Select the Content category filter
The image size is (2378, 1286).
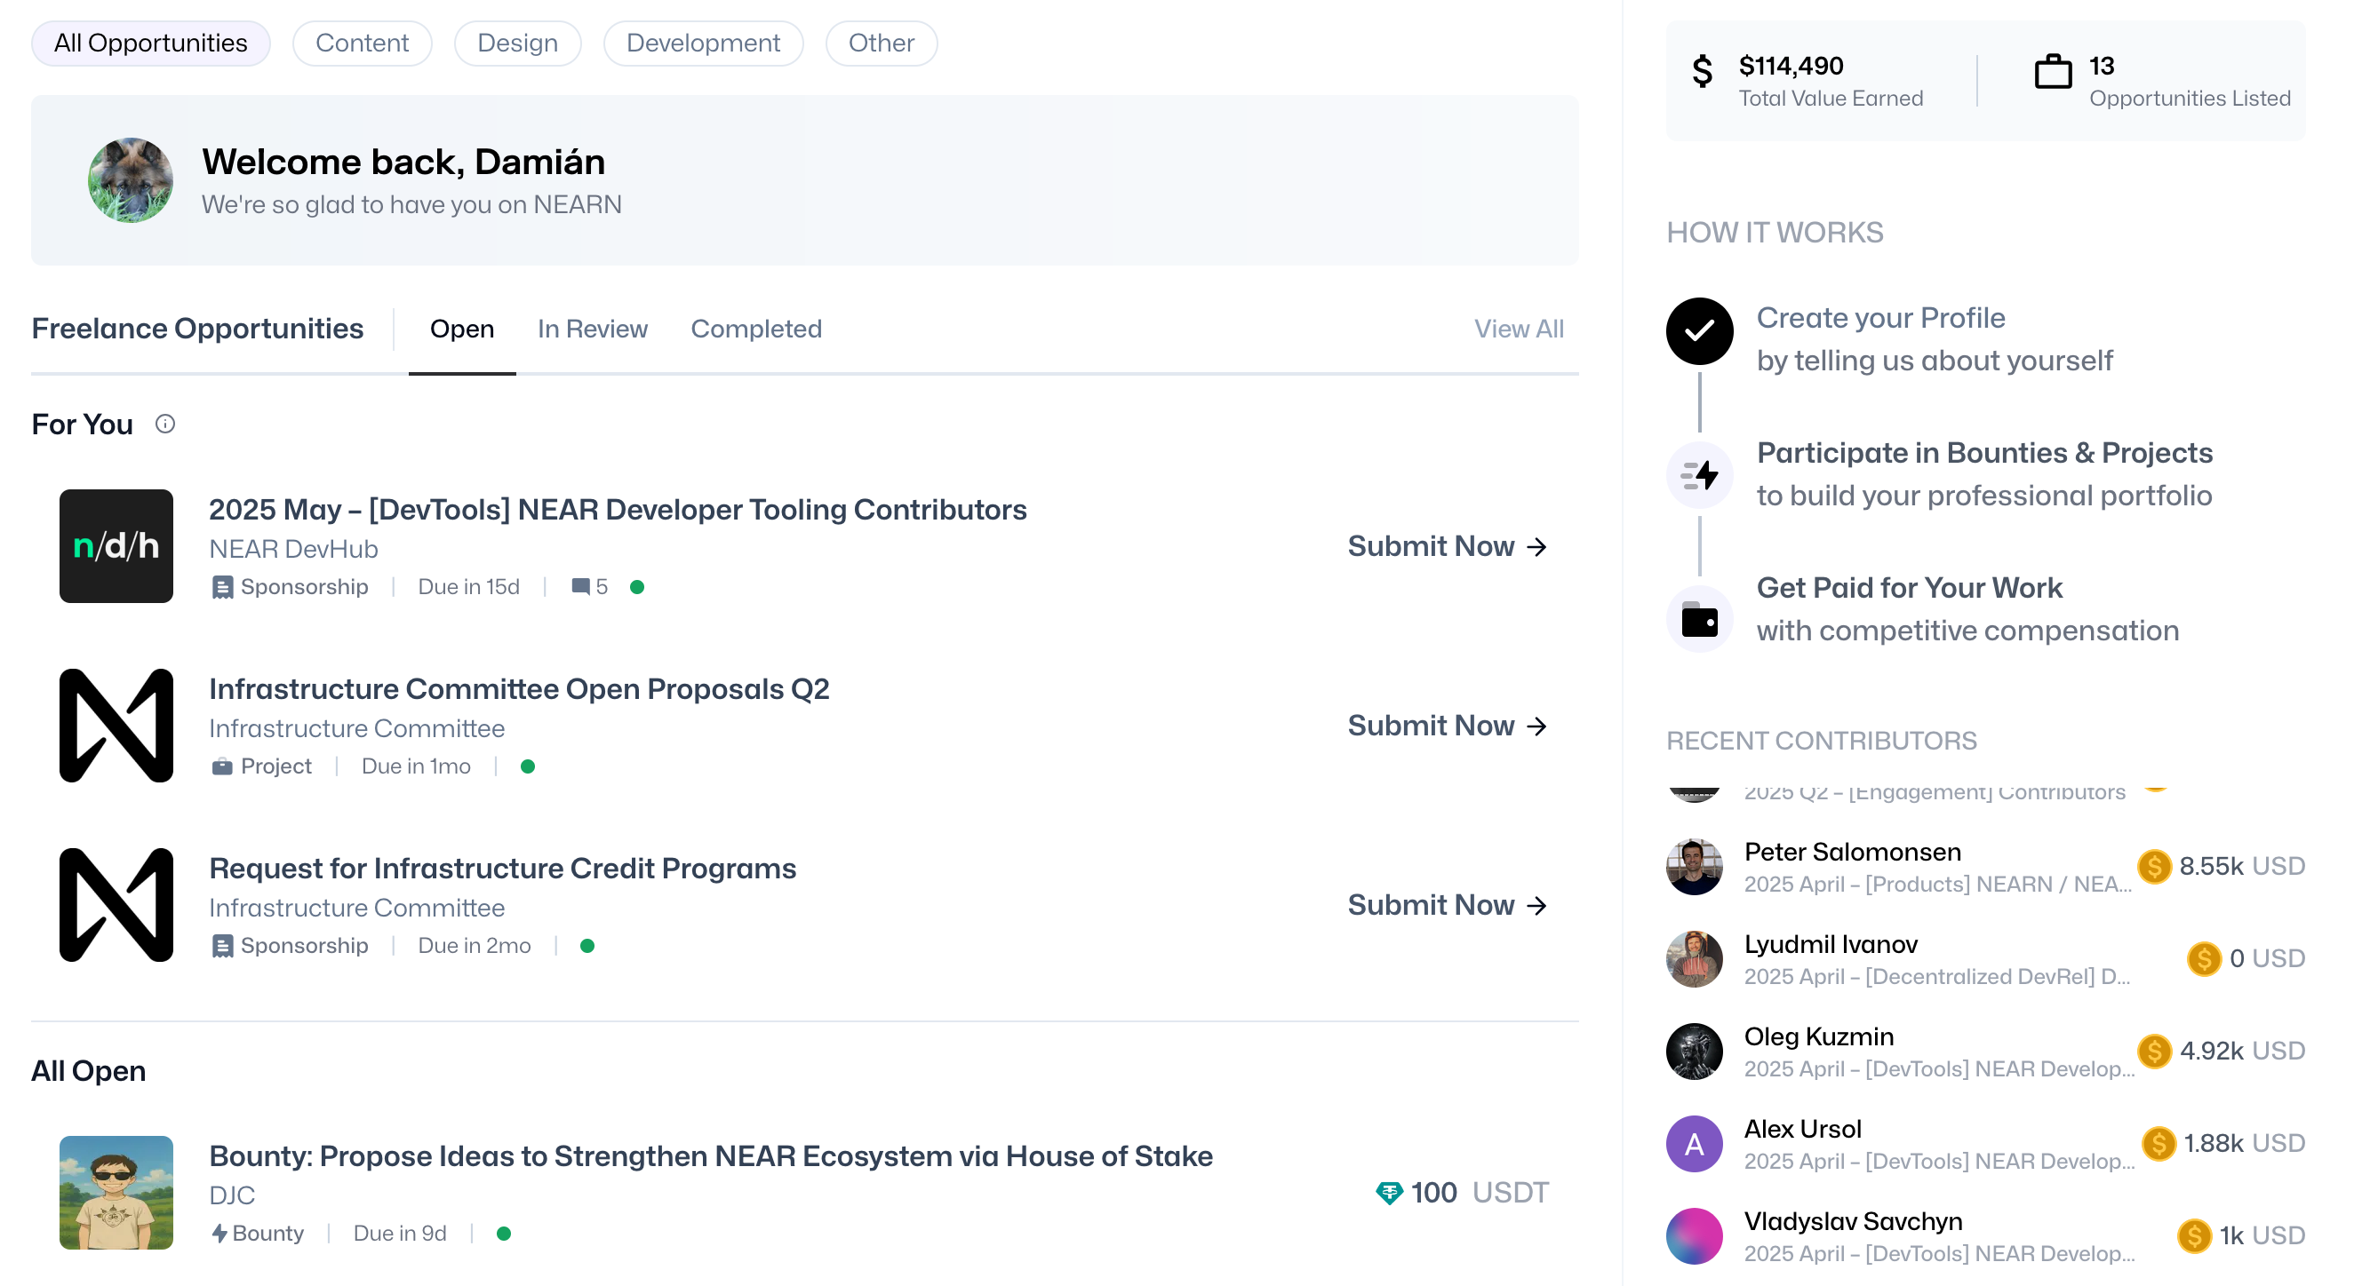pos(362,44)
